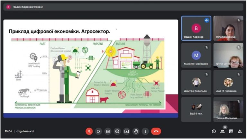Select Максим Пивоваров participant tile
This screenshot has width=247, height=139.
click(x=196, y=55)
